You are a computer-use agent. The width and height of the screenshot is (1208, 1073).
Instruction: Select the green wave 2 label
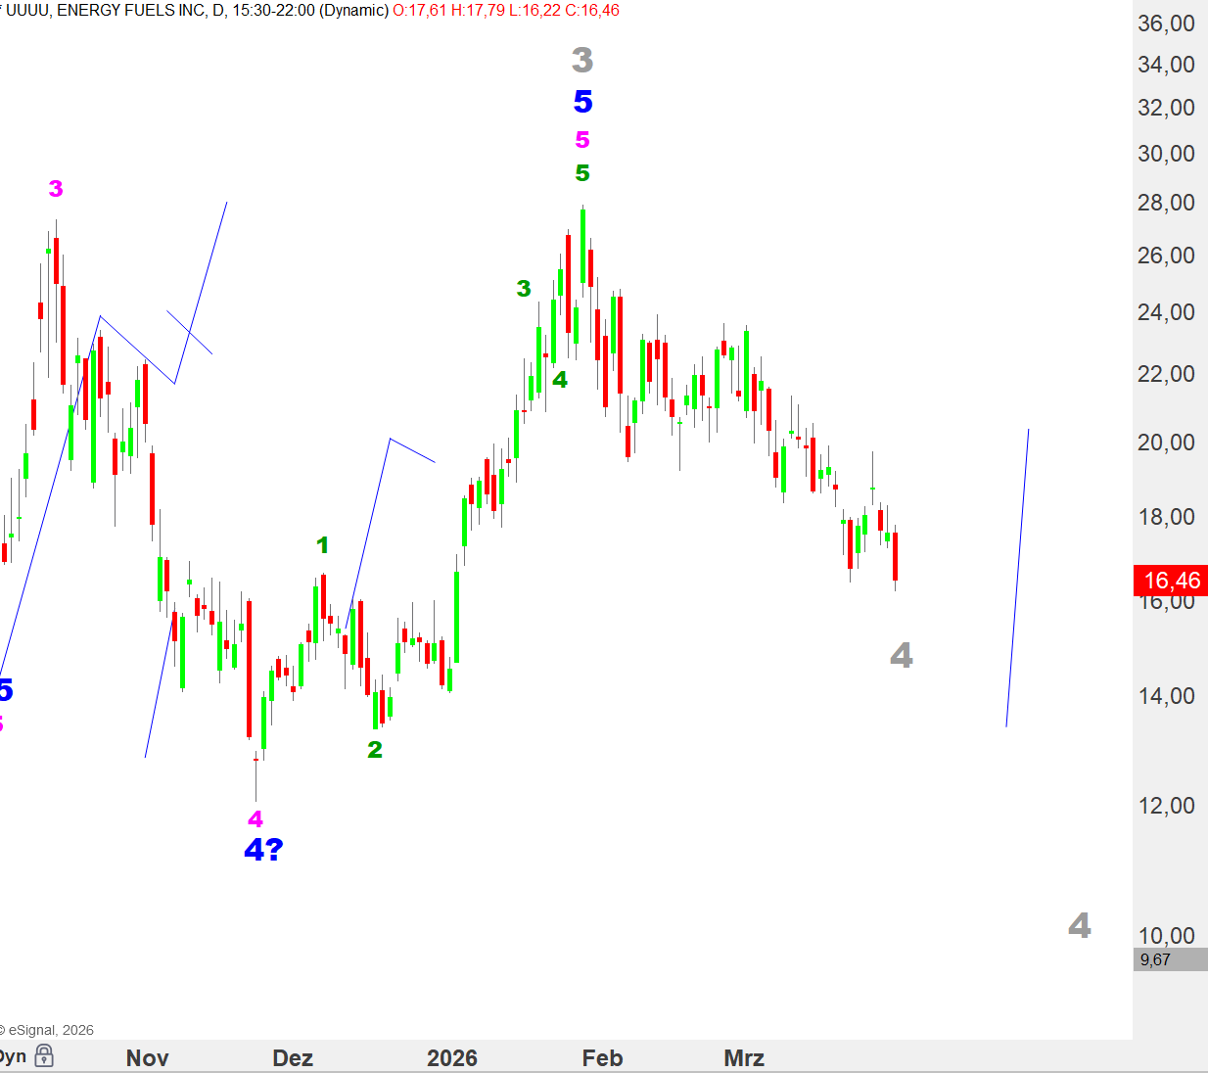coord(375,750)
